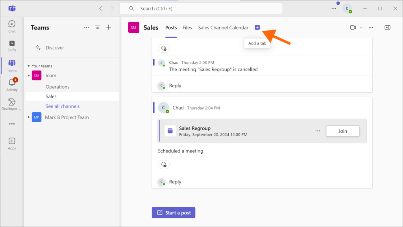Switch to the Files tab
Image resolution: width=403 pixels, height=227 pixels.
pos(187,28)
